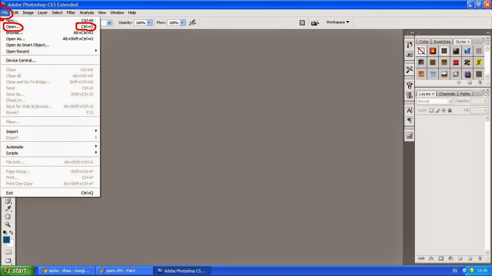Apply the red-orange glow style thumbnail

tap(433, 51)
